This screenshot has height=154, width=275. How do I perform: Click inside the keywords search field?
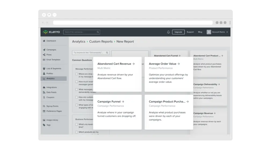(x=89, y=53)
